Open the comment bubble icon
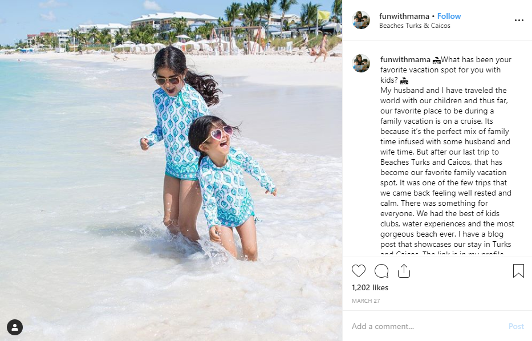The image size is (532, 341). tap(381, 271)
